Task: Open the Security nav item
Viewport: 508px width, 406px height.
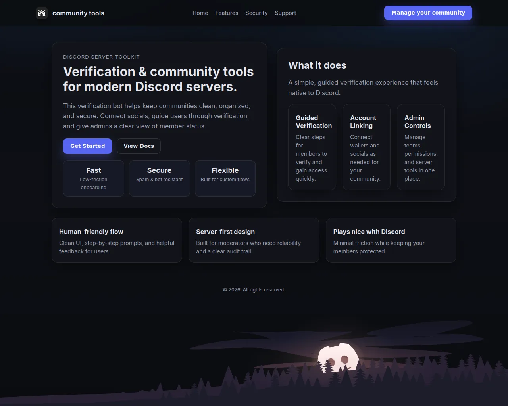Action: tap(256, 13)
